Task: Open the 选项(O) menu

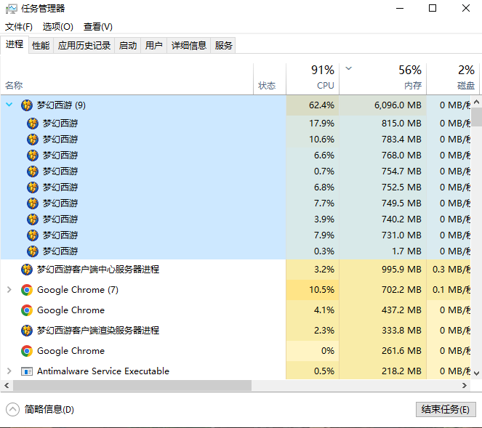Action: 57,27
